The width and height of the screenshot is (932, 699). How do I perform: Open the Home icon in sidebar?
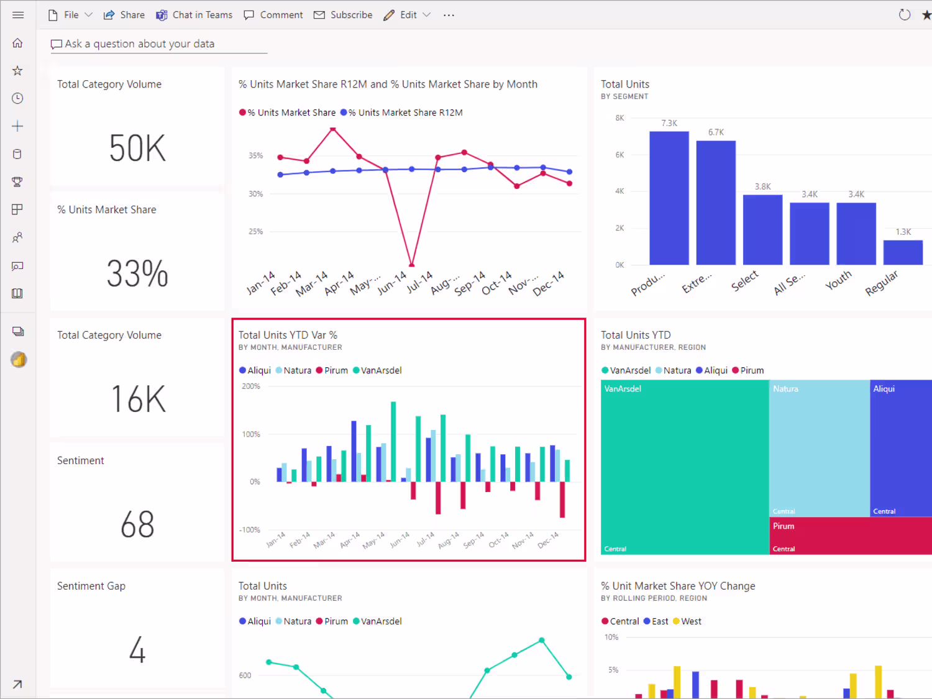coord(17,43)
